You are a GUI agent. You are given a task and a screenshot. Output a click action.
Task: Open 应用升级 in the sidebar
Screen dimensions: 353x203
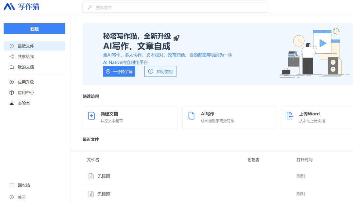coord(34,82)
